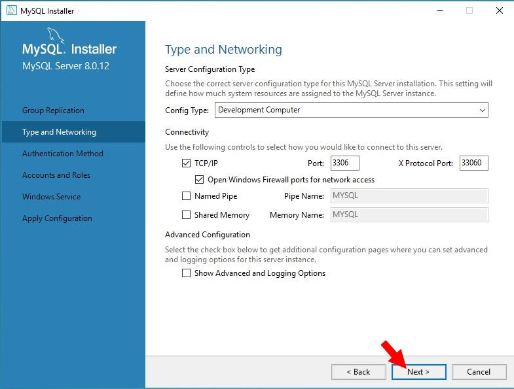
Task: Enable the Shared Memory checkbox
Action: [186, 215]
